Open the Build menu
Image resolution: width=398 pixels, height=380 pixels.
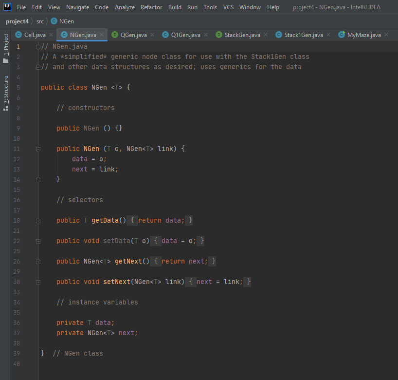(x=175, y=7)
